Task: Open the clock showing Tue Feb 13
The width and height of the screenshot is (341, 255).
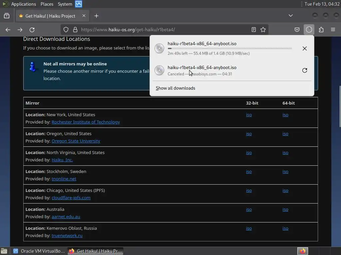Action: click(x=322, y=4)
